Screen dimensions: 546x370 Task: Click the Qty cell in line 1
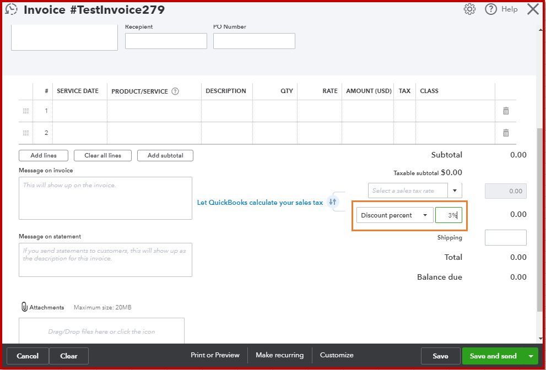pos(275,111)
